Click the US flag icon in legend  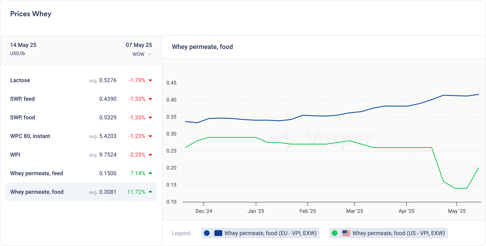346,233
